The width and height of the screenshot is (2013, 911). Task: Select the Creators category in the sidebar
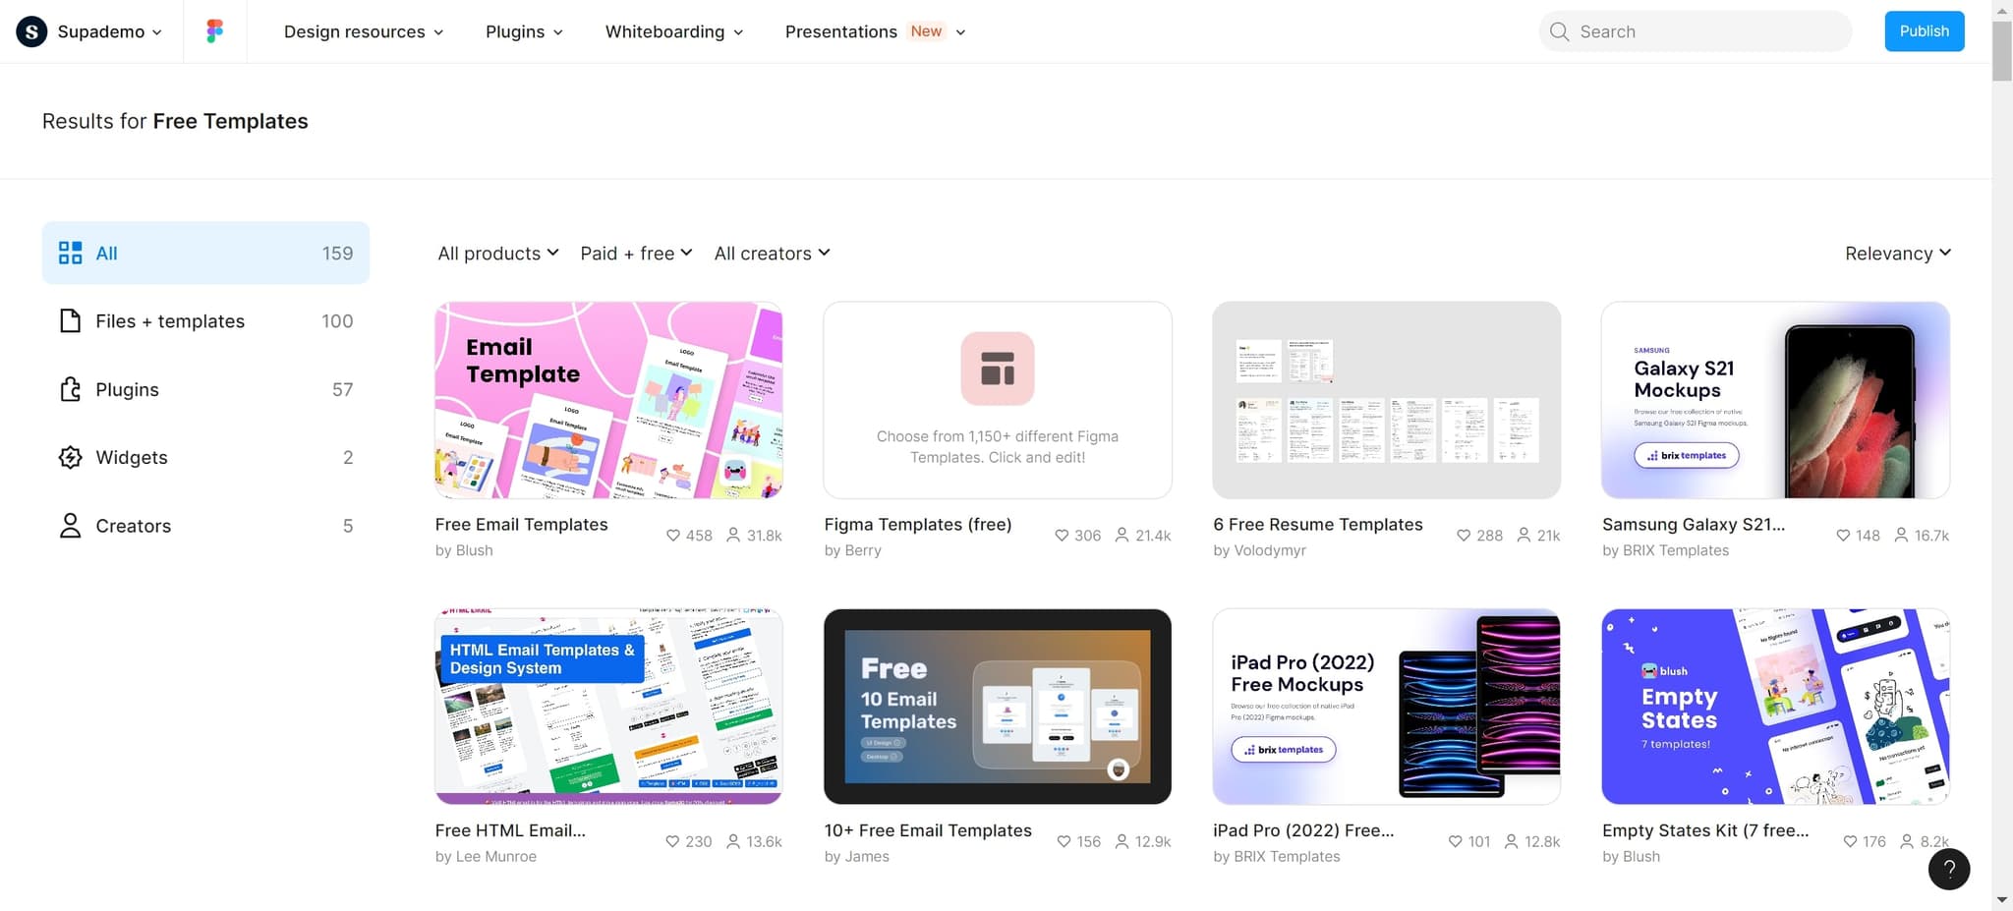(133, 526)
